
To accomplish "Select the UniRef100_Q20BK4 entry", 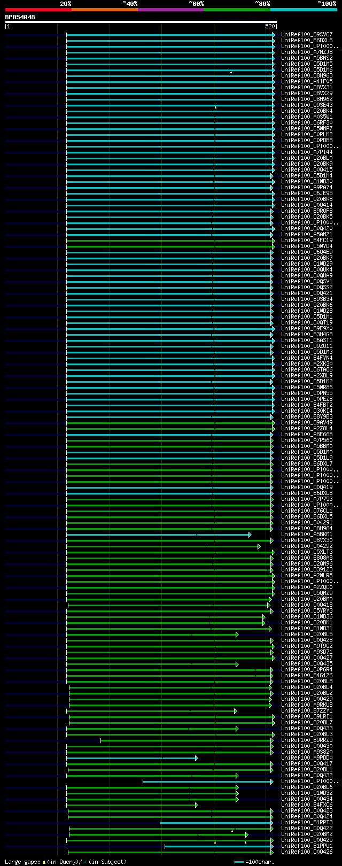I will point(307,111).
